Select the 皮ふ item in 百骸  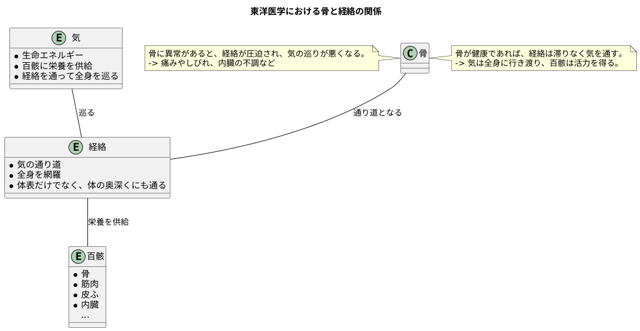coord(86,295)
